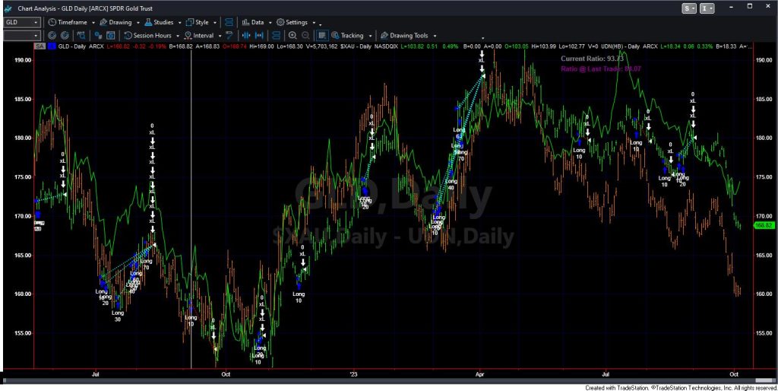
Task: Click the horizontal chart scrollbar at bottom
Action: 389,380
